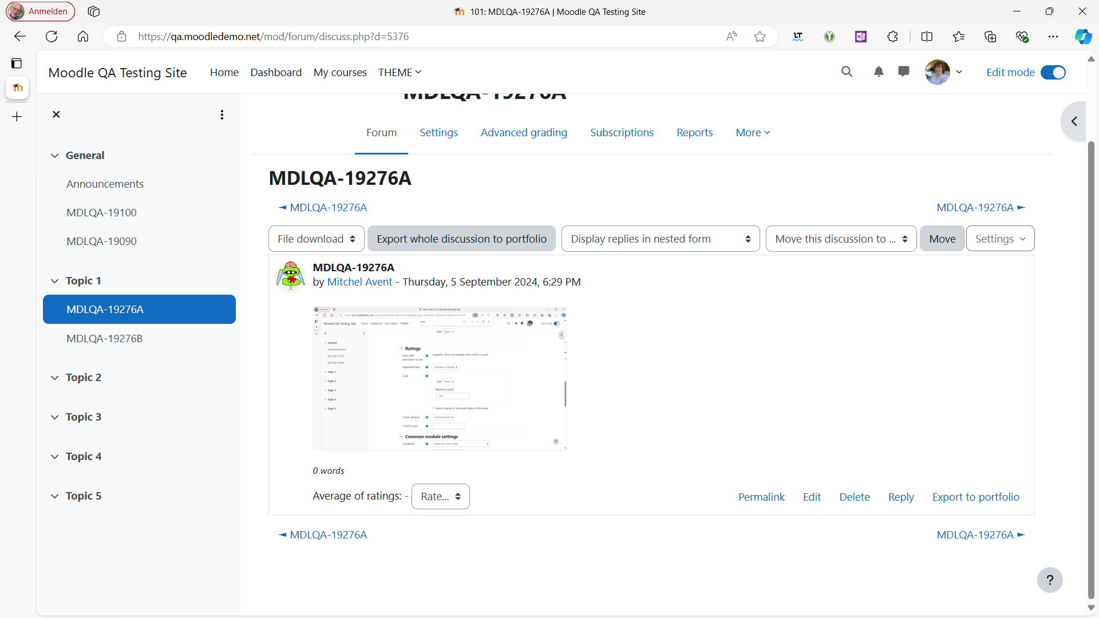
Task: Open the Subscriptions tab
Action: [x=622, y=133]
